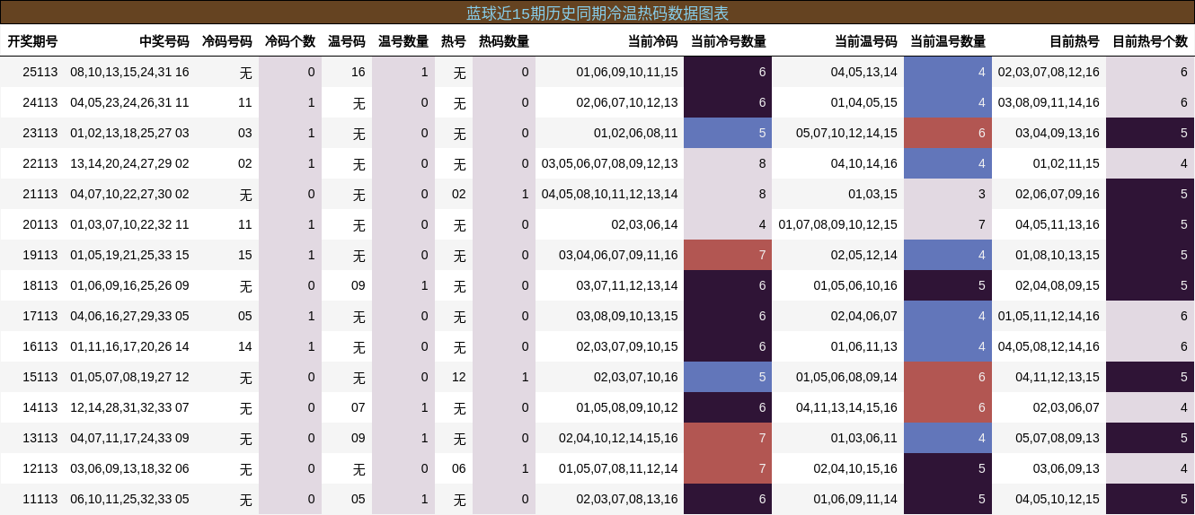Select winning numbers 01,02,13,18,25,27 03
The width and height of the screenshot is (1195, 515).
pyautogui.click(x=129, y=133)
